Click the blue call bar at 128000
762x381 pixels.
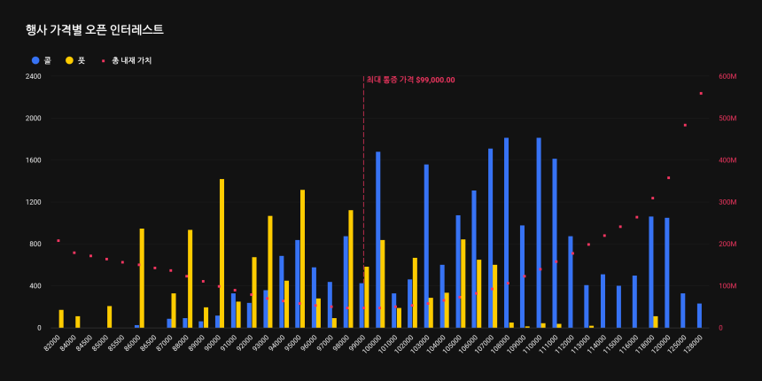699,316
